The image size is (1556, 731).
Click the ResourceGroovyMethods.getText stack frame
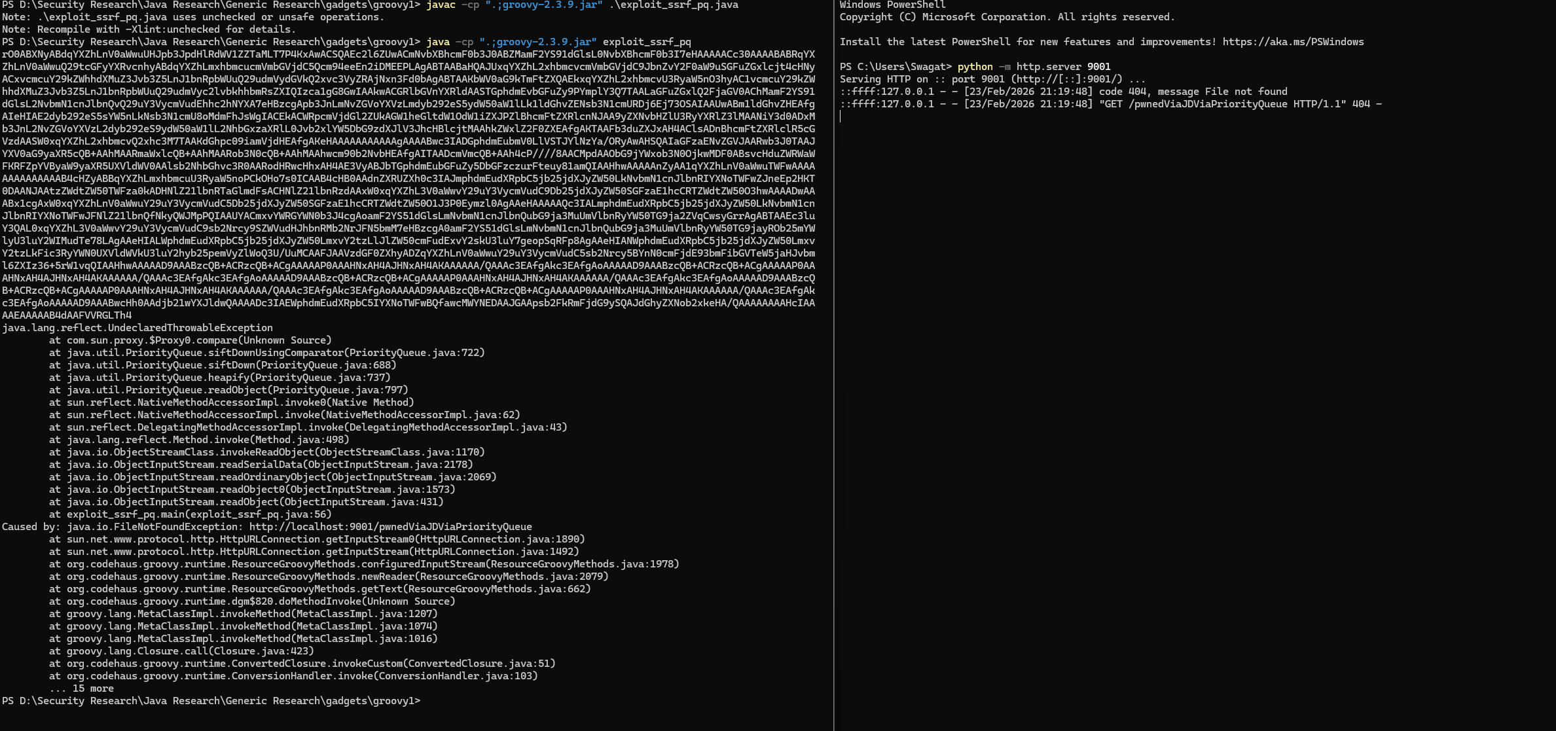[x=321, y=588]
